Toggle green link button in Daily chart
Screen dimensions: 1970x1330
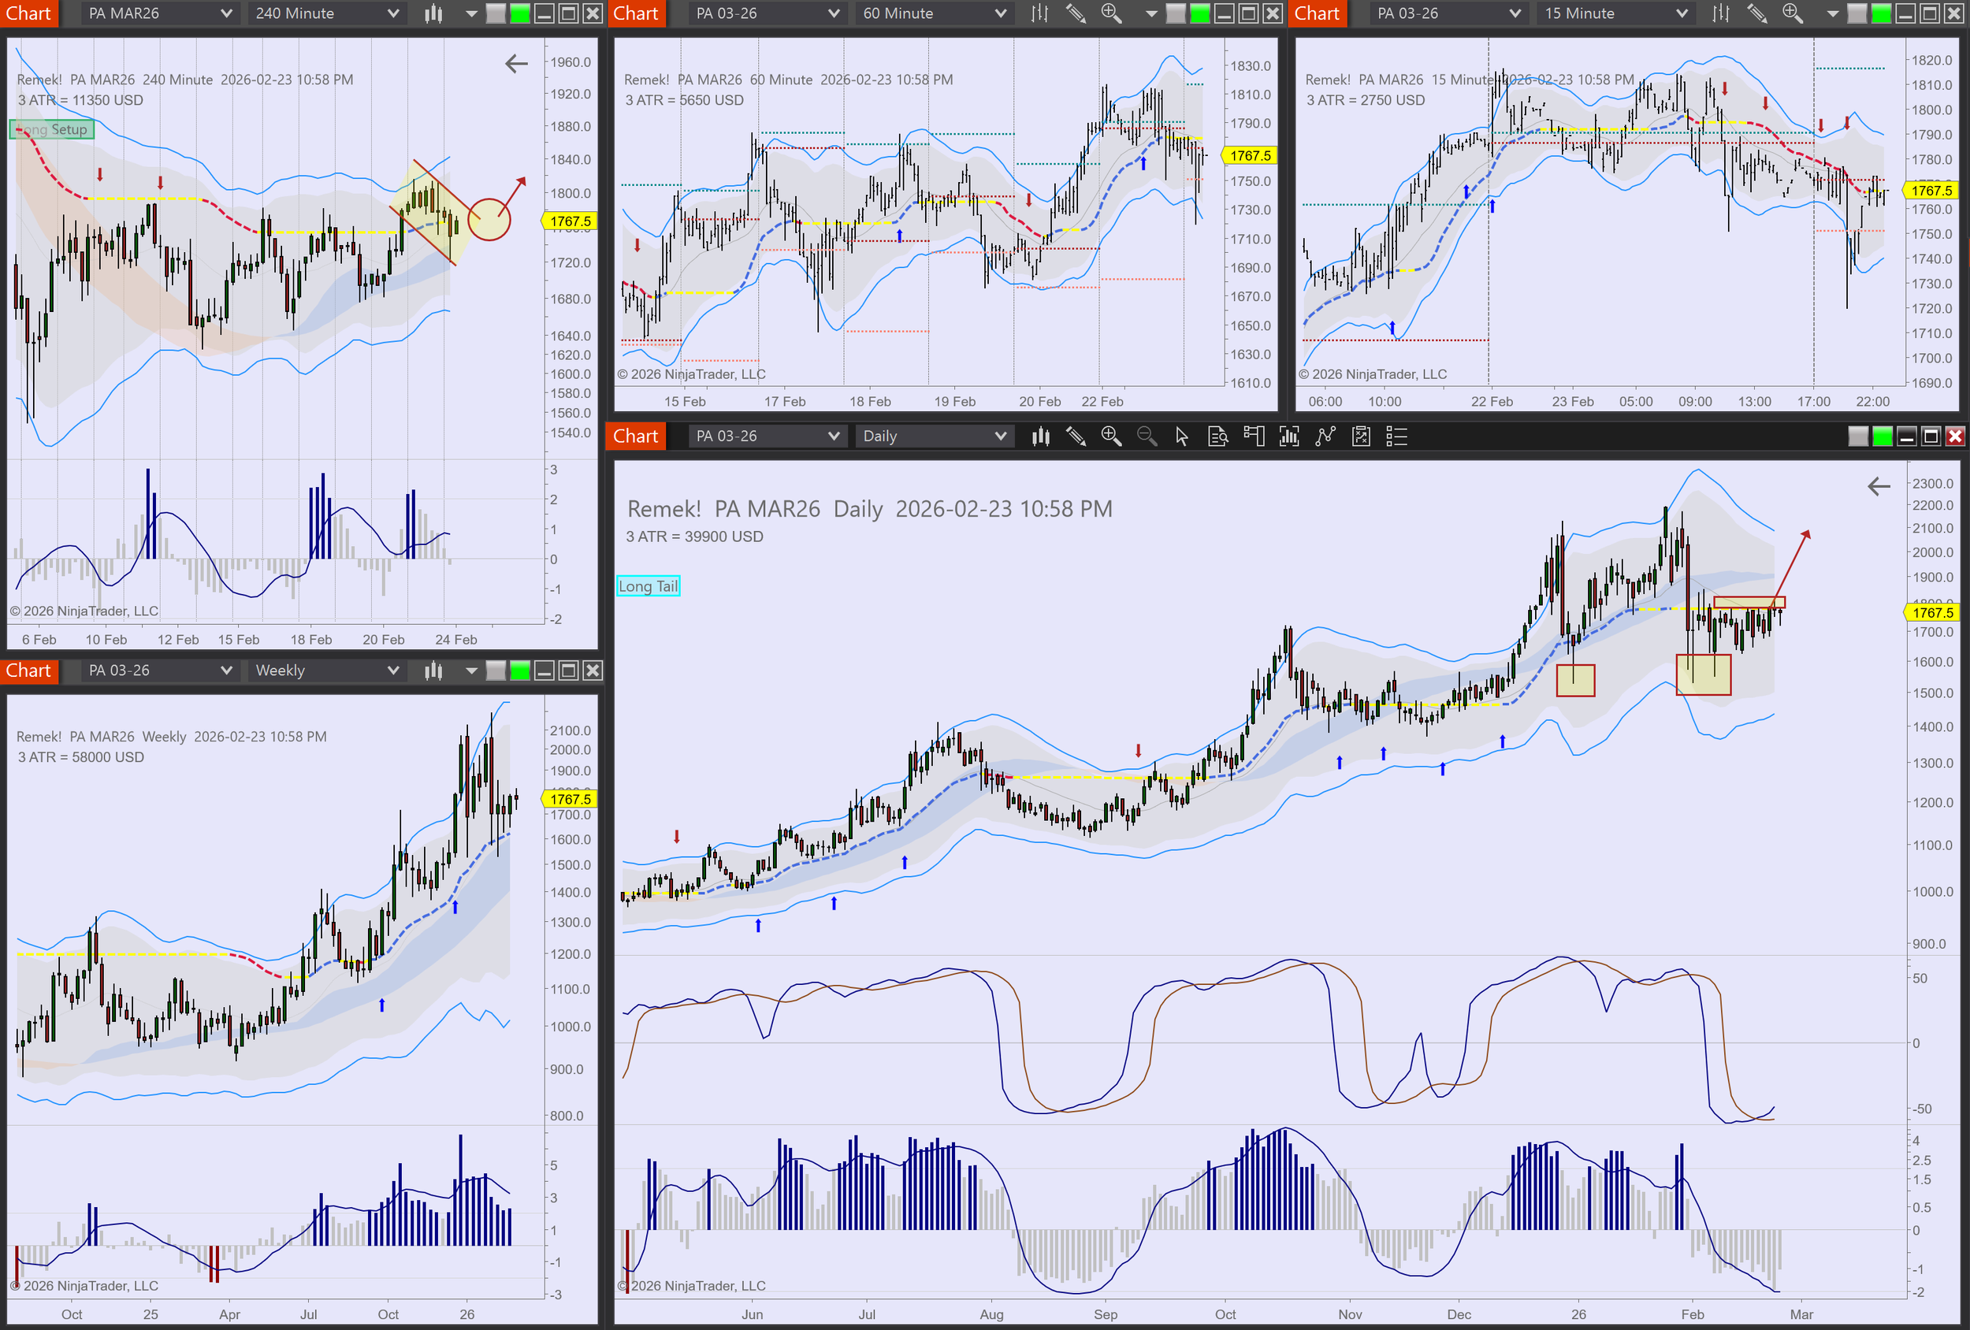[1882, 437]
